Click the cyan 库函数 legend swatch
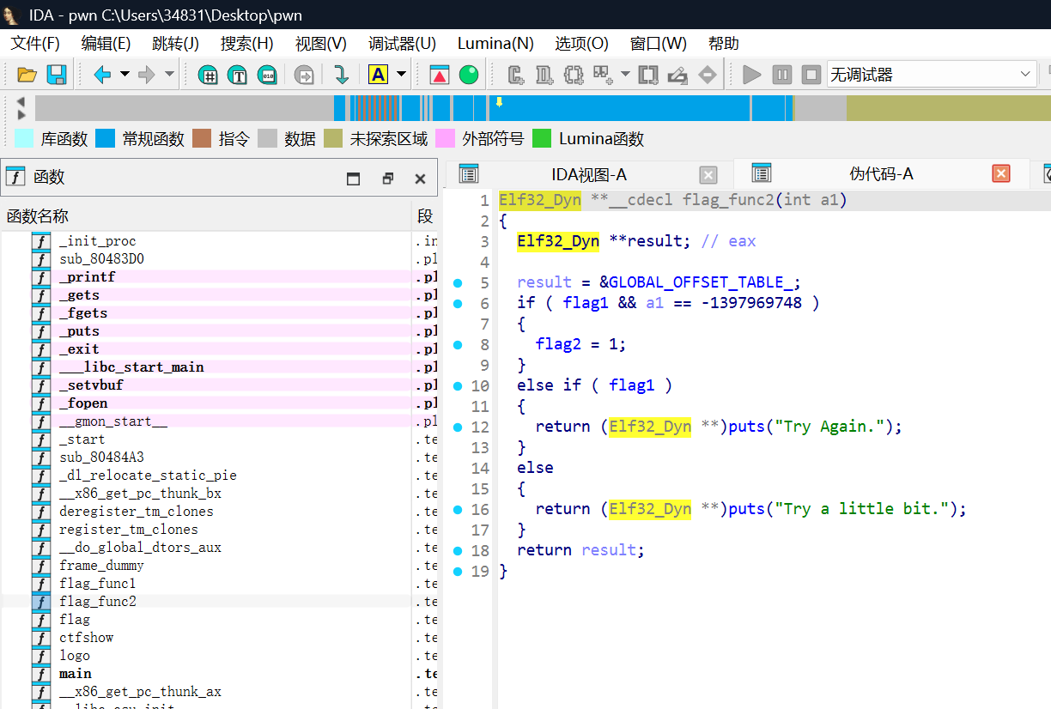The height and width of the screenshot is (709, 1051). click(25, 138)
